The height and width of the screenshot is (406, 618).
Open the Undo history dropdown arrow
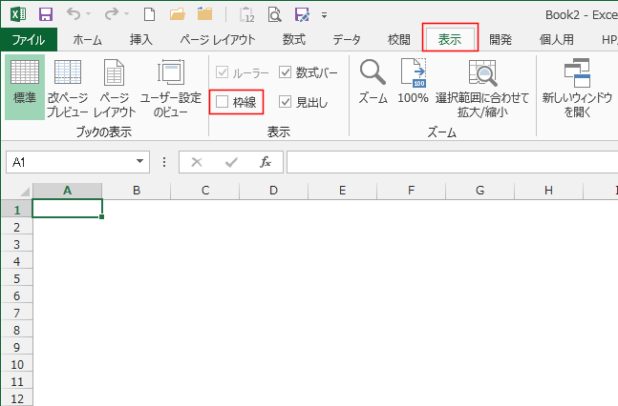pos(88,14)
